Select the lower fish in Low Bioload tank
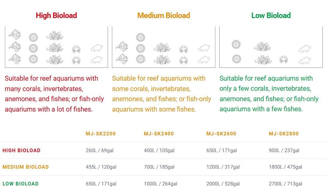The height and width of the screenshot is (191, 327). tap(305, 60)
